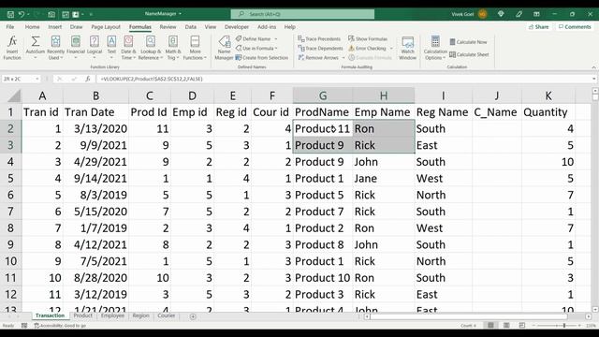Click the Vivek Goel account avatar

click(483, 14)
